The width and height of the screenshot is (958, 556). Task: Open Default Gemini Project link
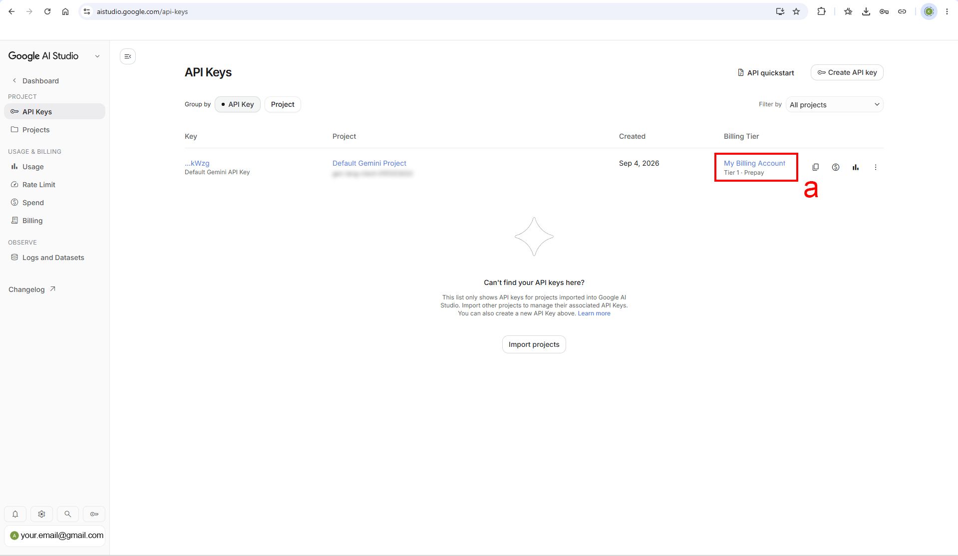[x=369, y=163]
